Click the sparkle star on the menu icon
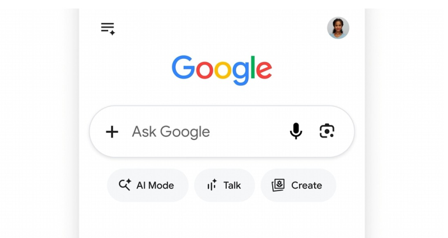 tap(113, 32)
